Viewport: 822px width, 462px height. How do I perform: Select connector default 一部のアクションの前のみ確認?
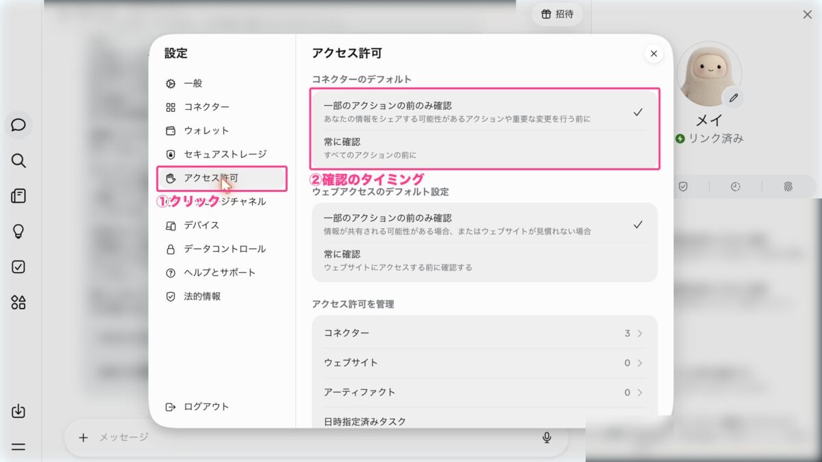point(484,112)
